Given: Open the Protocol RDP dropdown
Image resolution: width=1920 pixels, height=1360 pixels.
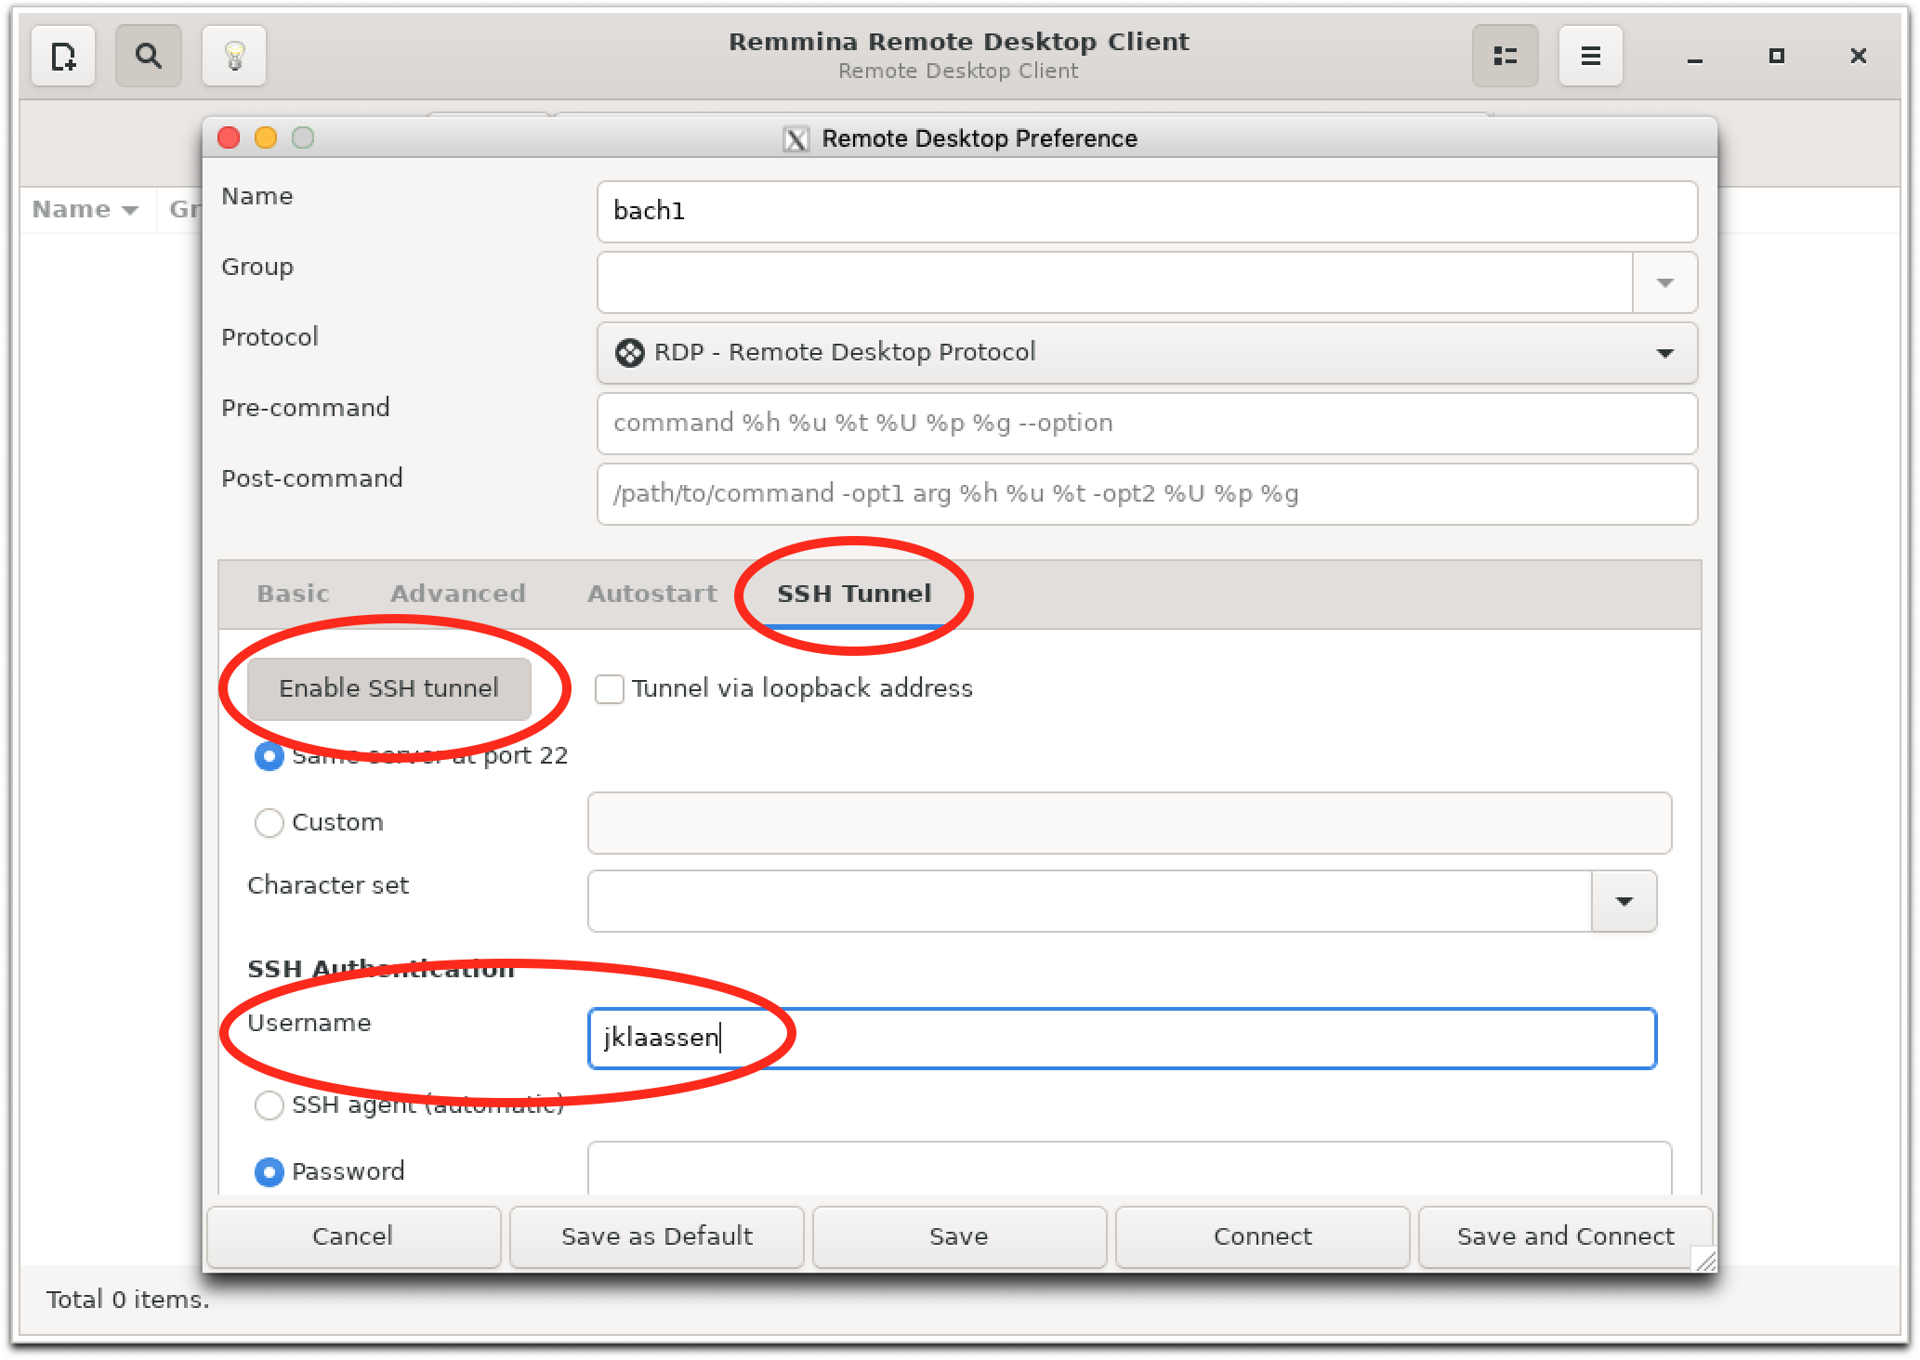Looking at the screenshot, I should (x=1146, y=353).
